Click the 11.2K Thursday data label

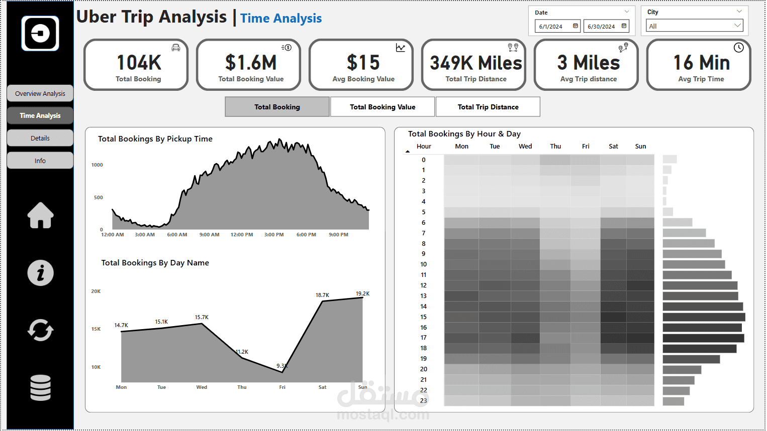pos(242,352)
